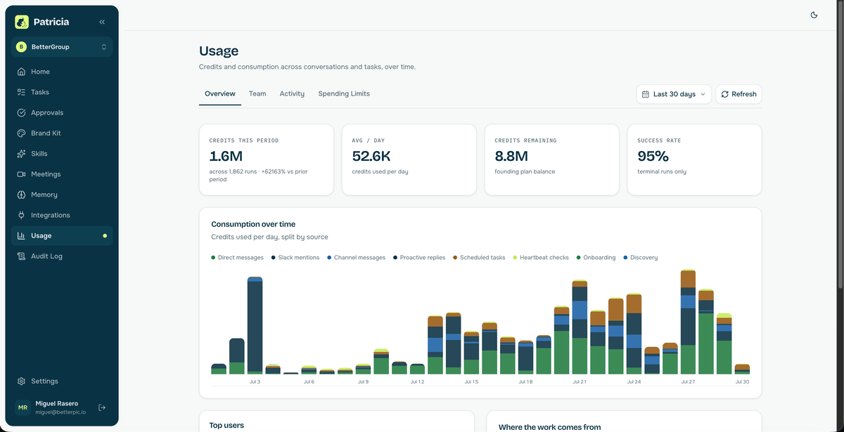Open the BetterGroup workspace switcher

coord(62,47)
